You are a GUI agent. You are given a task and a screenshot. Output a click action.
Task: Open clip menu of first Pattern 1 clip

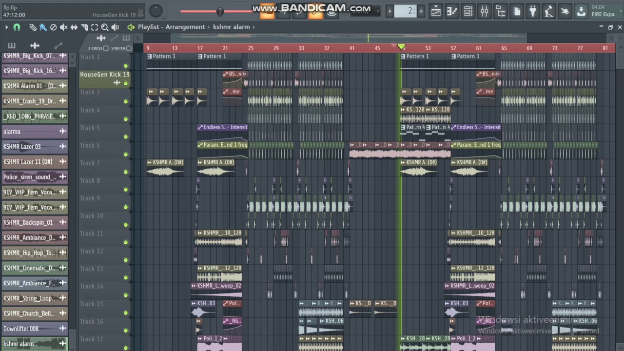pyautogui.click(x=150, y=56)
